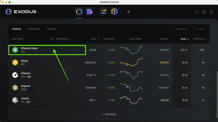Click the APY Rewards info icon
The width and height of the screenshot is (218, 122).
(x=52, y=39)
